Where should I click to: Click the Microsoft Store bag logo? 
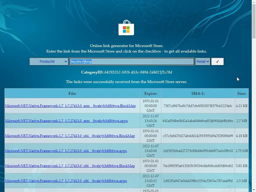click(126, 27)
